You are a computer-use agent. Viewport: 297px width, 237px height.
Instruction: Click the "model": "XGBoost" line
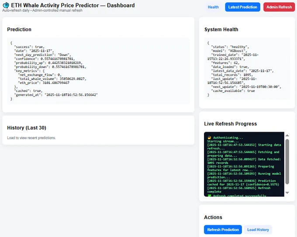[229, 51]
